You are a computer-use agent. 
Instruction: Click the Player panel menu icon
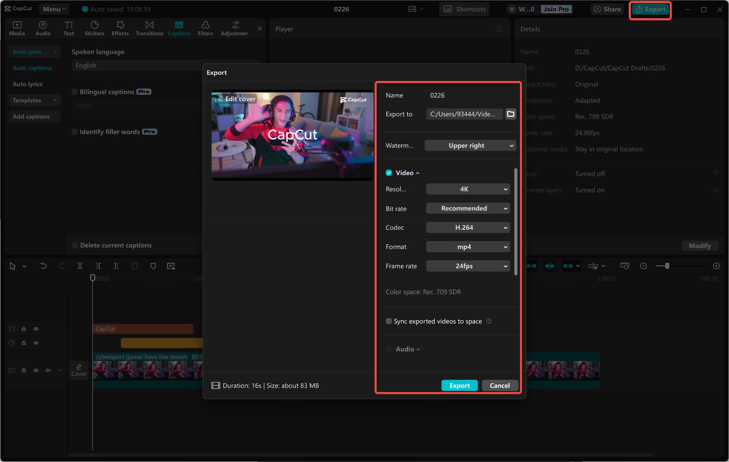click(499, 29)
